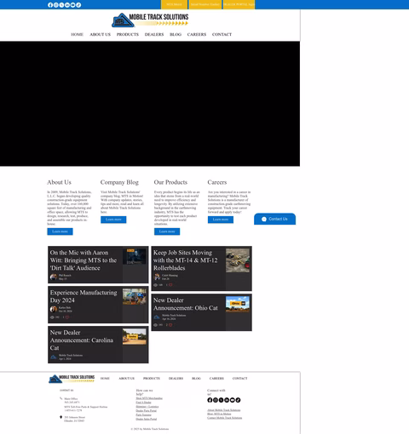The height and width of the screenshot is (434, 409).
Task: Open Shop MTS Merchandise footer link
Action: (x=149, y=398)
